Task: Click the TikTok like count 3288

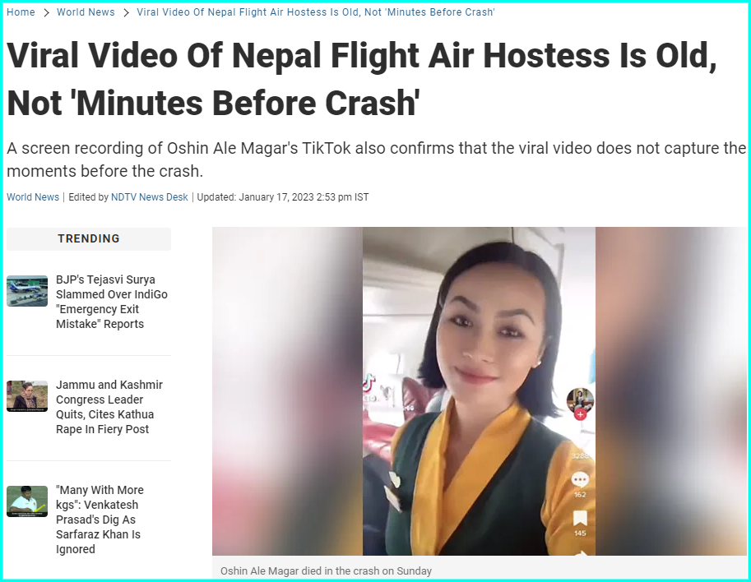Action: (x=580, y=455)
